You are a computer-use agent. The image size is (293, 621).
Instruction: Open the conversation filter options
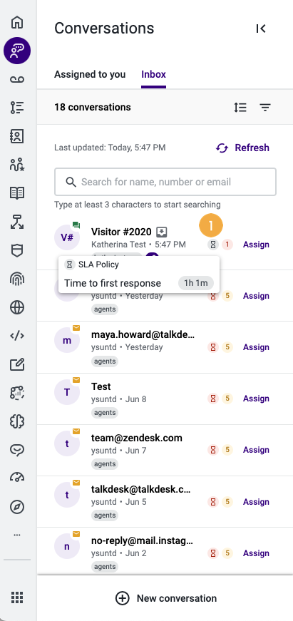point(265,108)
